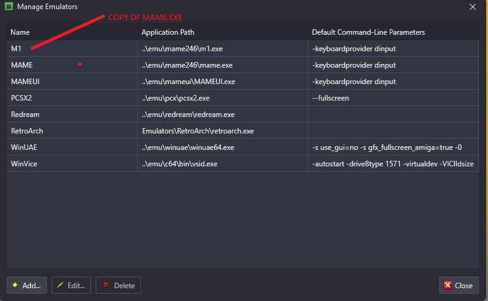This screenshot has width=488, height=301.
Task: Click the red X icon on Delete button
Action: click(106, 285)
